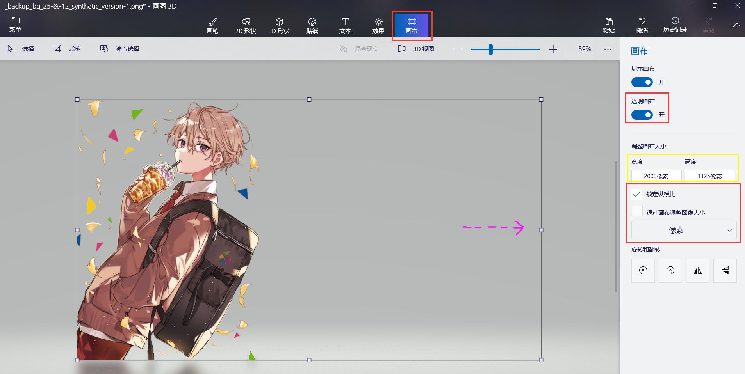The image size is (745, 374).
Task: Activate the 选择 select tool
Action: tap(21, 49)
